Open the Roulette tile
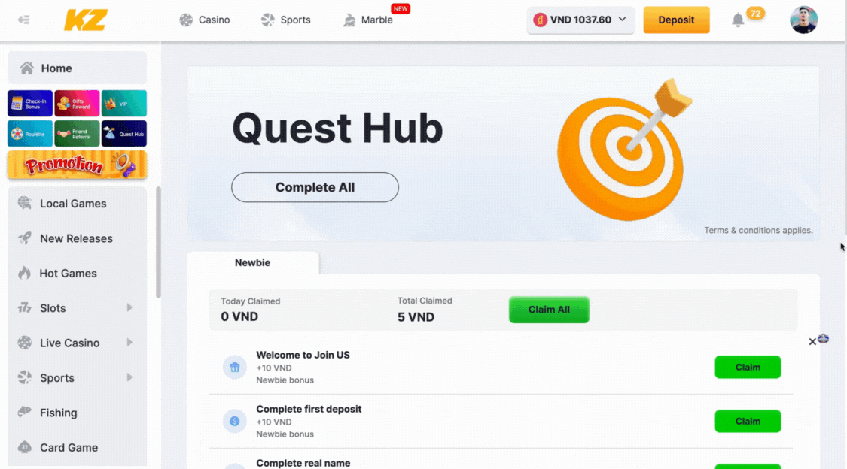Viewport: 847px width, 469px height. pyautogui.click(x=30, y=134)
